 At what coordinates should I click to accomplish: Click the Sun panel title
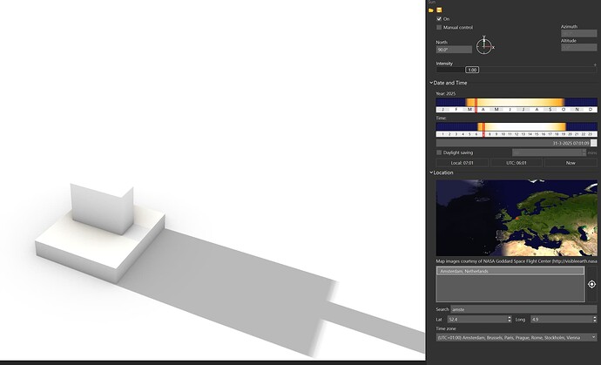[x=432, y=2]
